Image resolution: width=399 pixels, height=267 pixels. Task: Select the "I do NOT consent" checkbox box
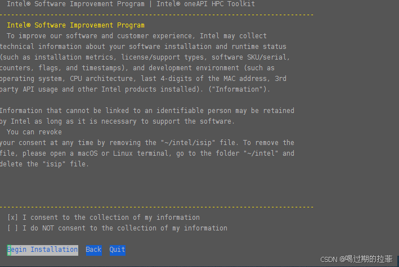[x=12, y=228]
